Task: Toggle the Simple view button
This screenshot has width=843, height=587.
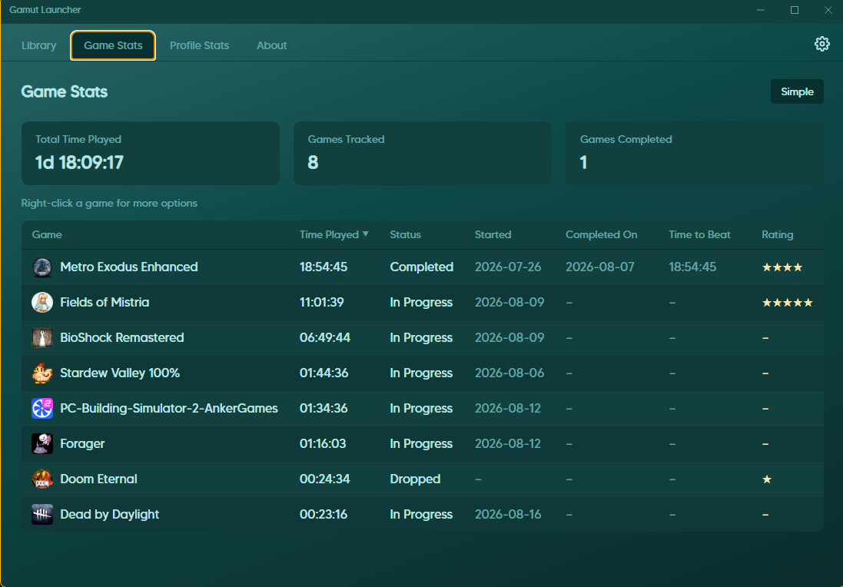Action: point(797,91)
